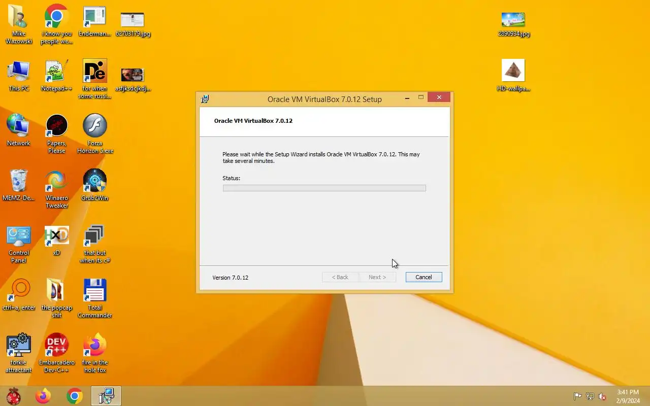This screenshot has width=650, height=406.
Task: Click the 'Status:' label
Action: (x=231, y=178)
